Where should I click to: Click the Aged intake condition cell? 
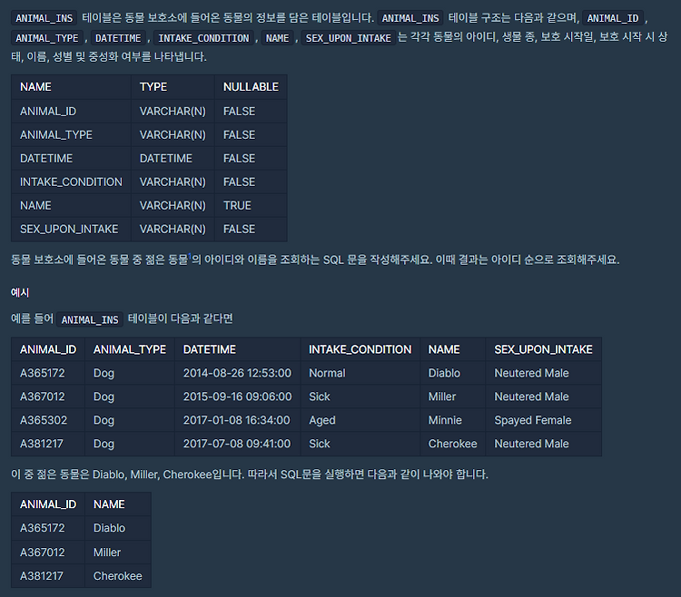[x=322, y=420]
